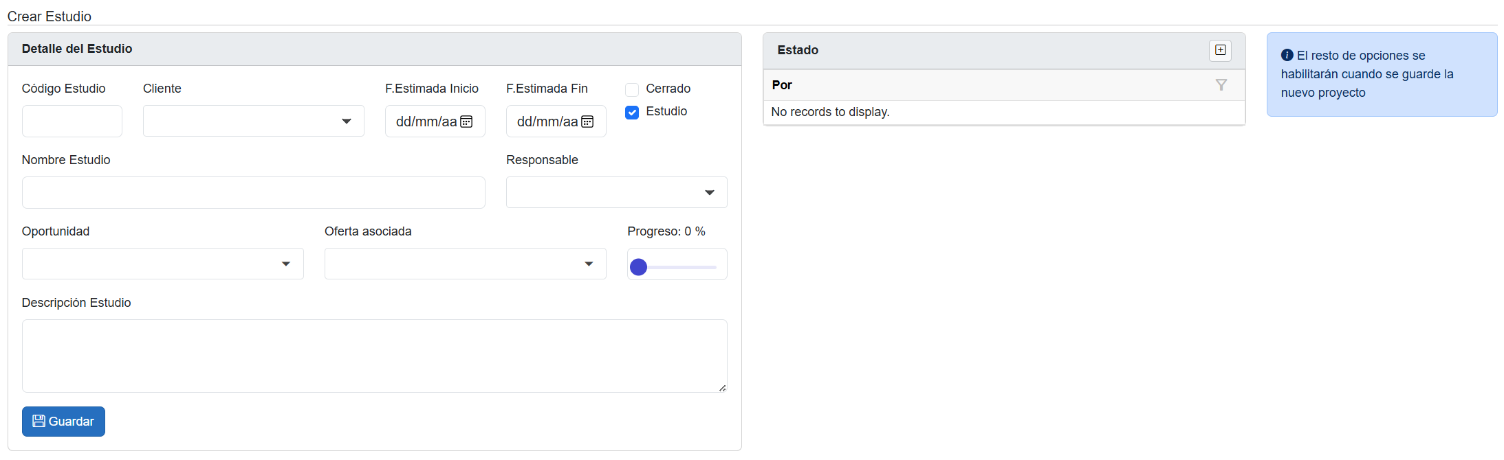Screen dimensions: 1504x460
Task: Open the F.Estimada Fin calendar picker icon
Action: (x=587, y=122)
